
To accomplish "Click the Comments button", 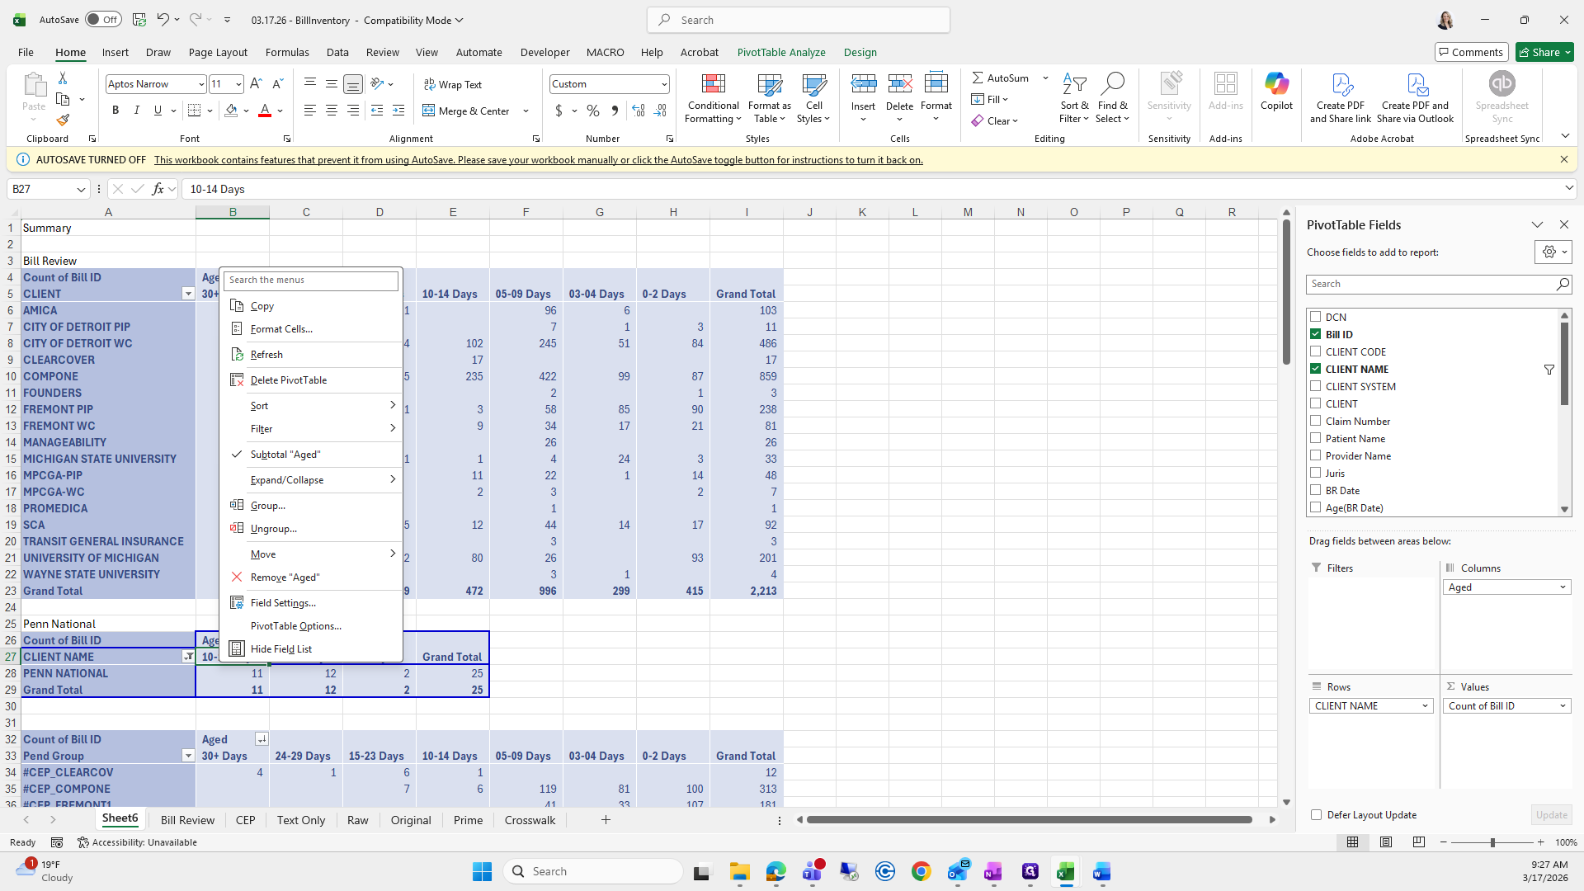I will pyautogui.click(x=1471, y=52).
